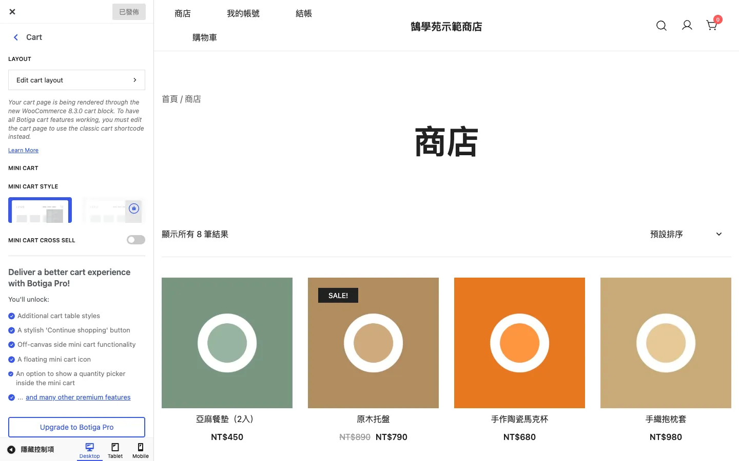Open the 結帳 menu item
Viewport: 739px width, 461px height.
[x=304, y=14]
